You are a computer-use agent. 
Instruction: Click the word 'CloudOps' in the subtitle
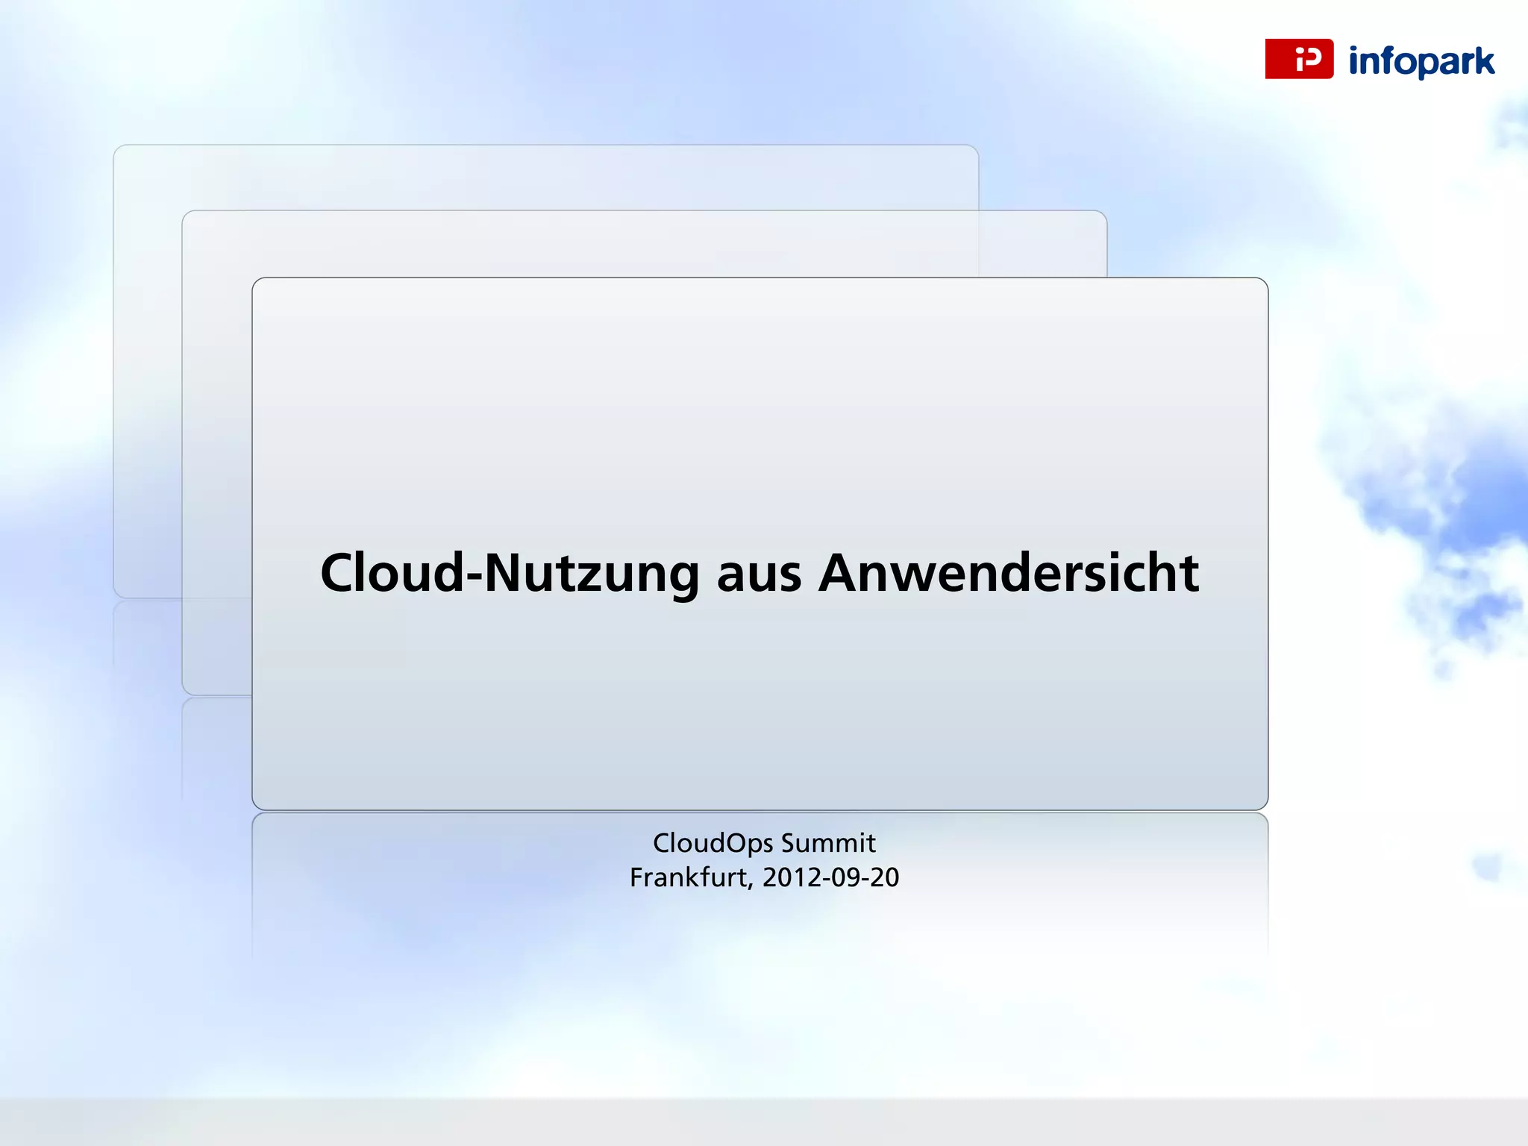[x=713, y=843]
